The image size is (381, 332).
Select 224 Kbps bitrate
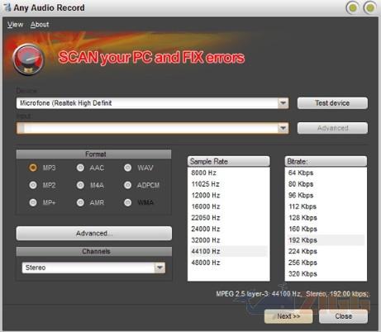(326, 251)
